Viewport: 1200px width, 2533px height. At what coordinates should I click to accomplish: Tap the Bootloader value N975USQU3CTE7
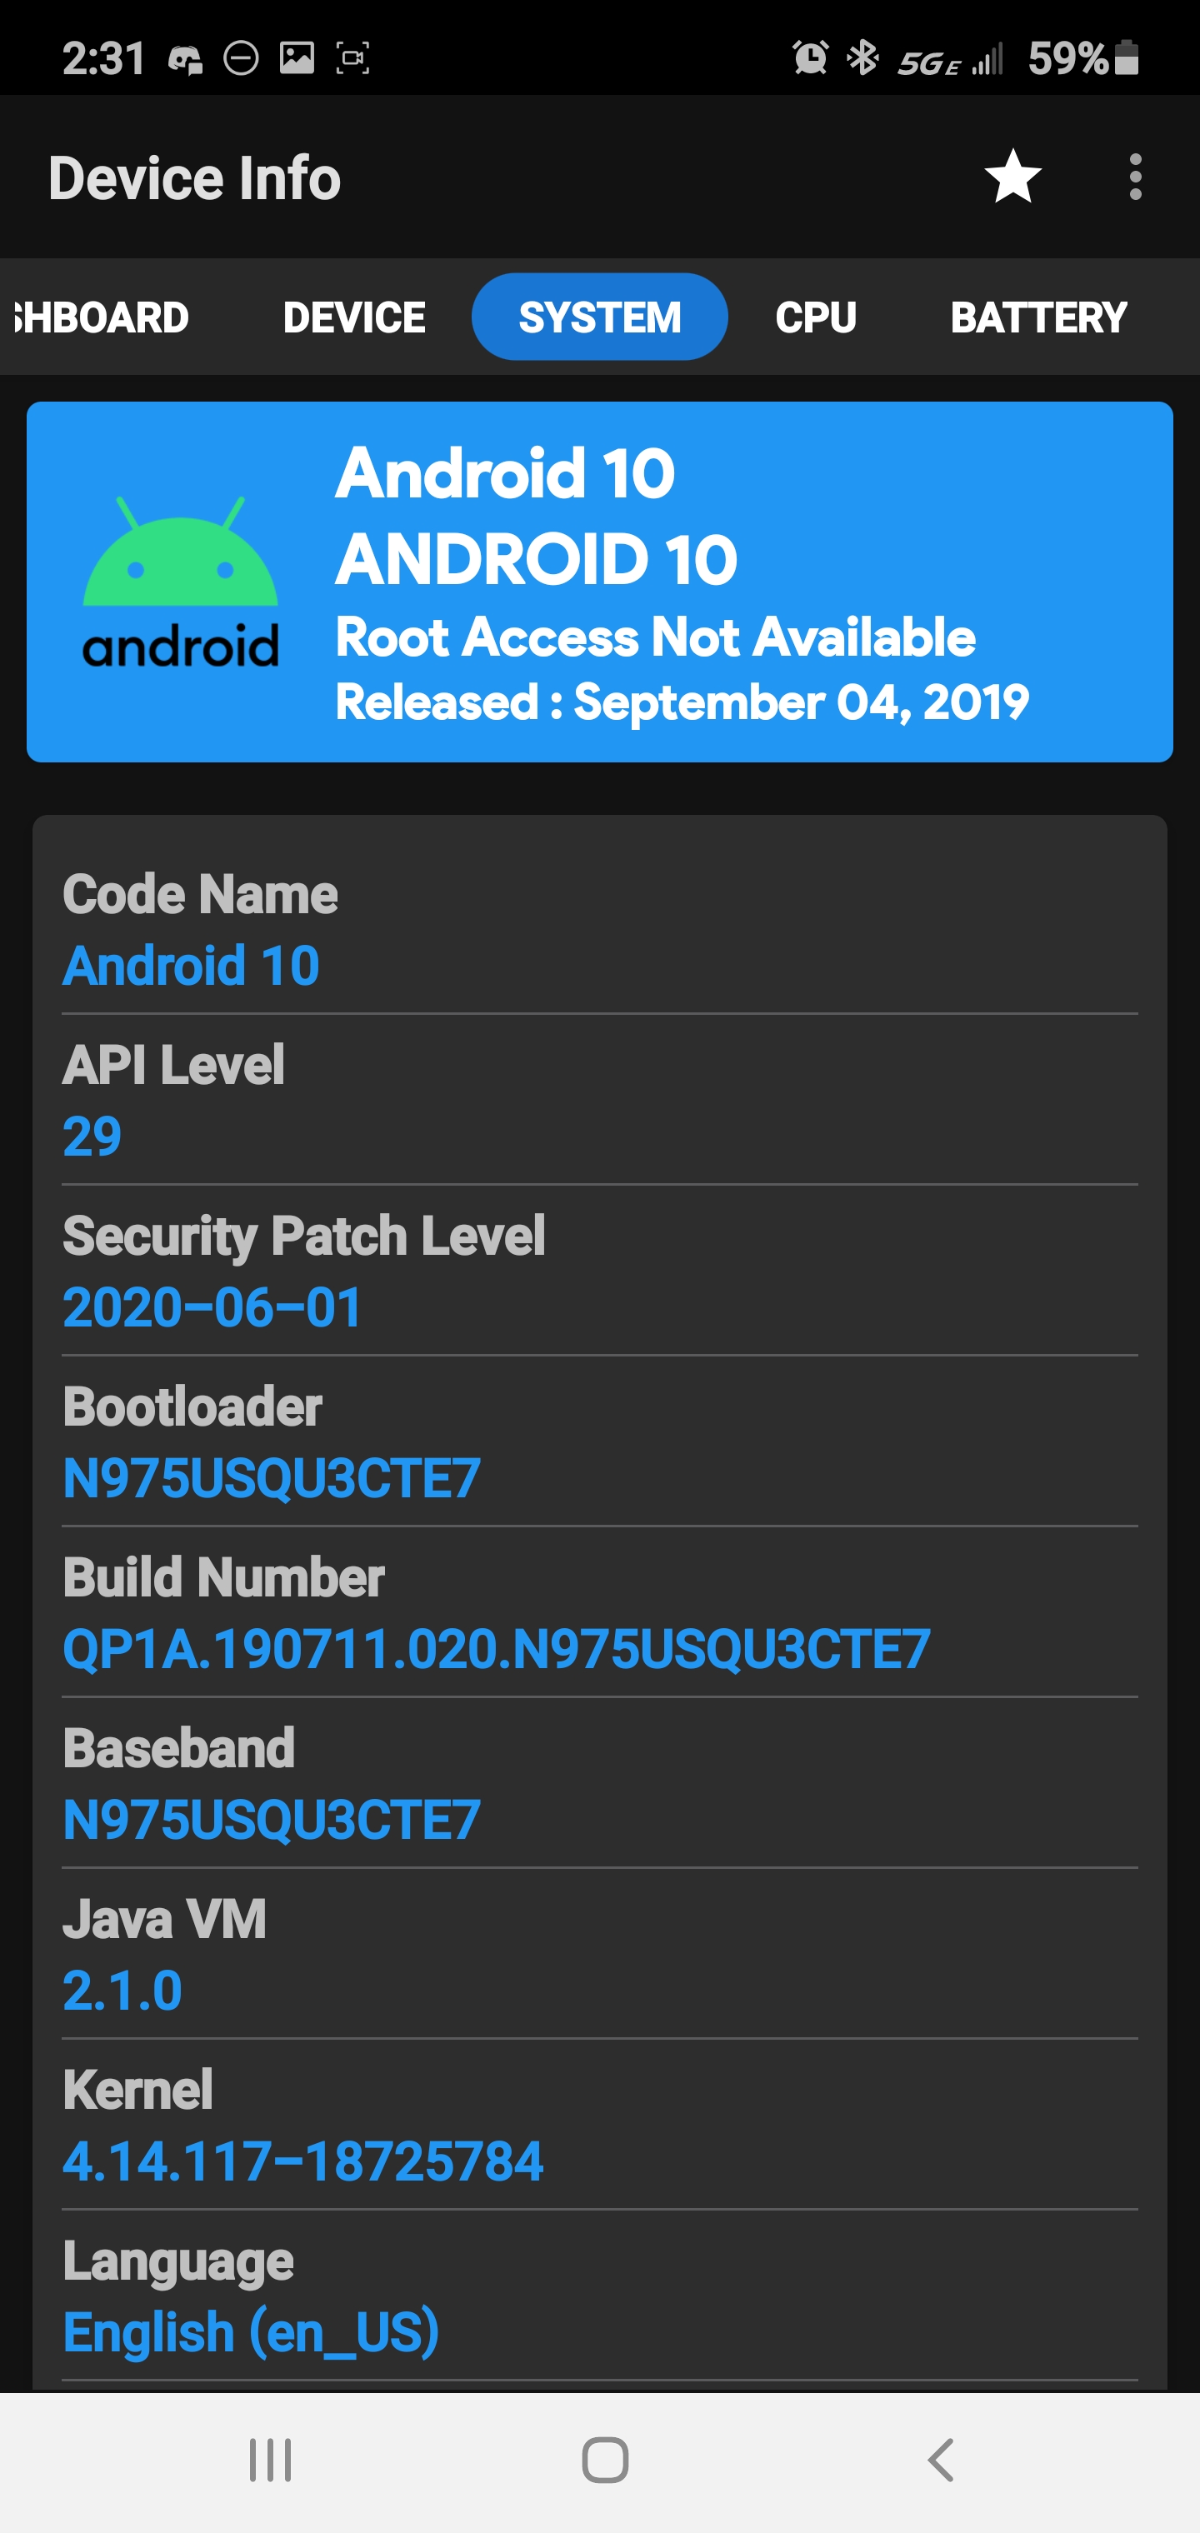[272, 1478]
